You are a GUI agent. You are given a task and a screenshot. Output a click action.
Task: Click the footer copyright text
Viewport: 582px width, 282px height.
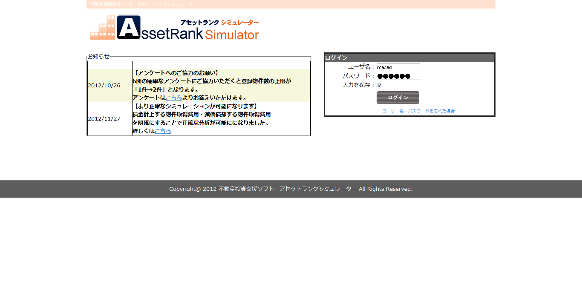(x=291, y=189)
